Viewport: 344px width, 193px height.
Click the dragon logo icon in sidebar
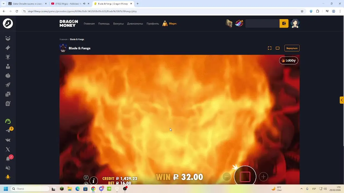(x=8, y=23)
